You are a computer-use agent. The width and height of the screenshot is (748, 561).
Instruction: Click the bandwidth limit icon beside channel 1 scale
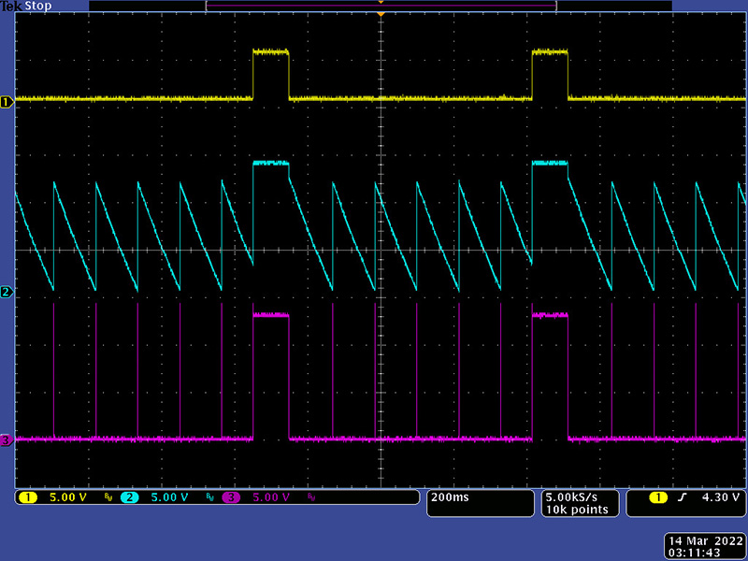click(108, 497)
